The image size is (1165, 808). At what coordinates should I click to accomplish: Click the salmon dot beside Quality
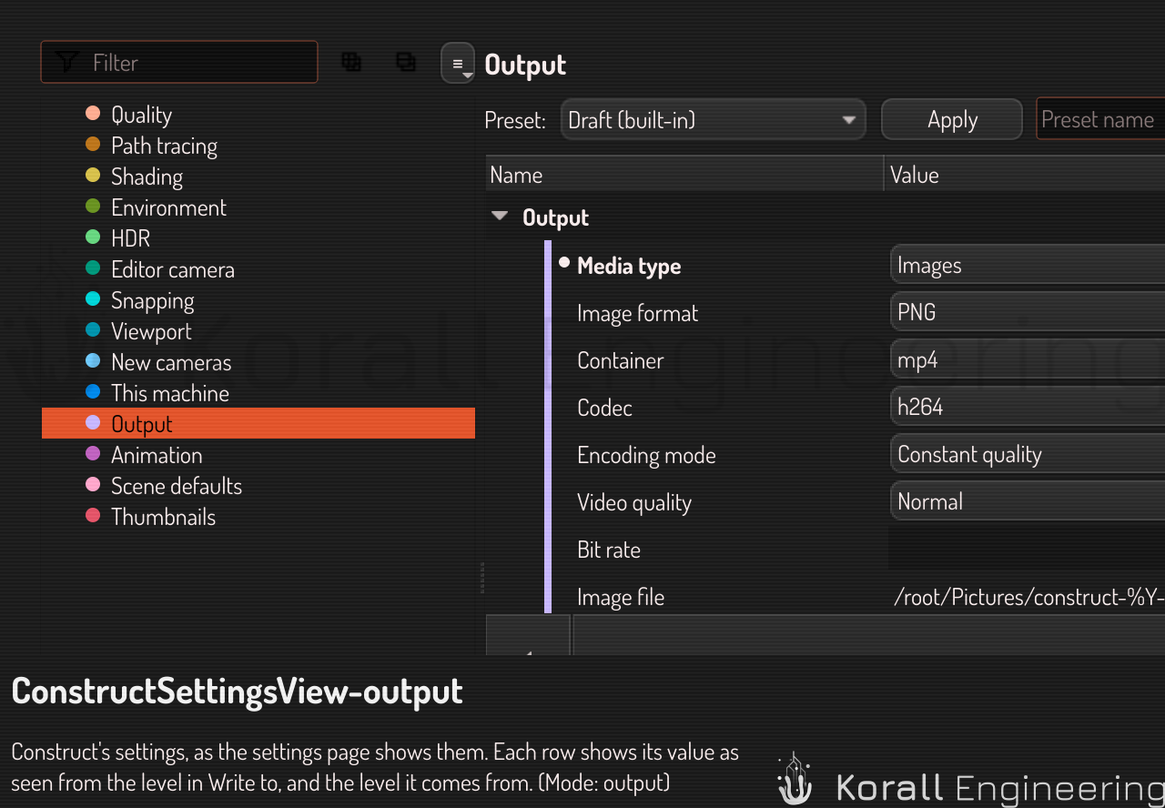pos(93,113)
